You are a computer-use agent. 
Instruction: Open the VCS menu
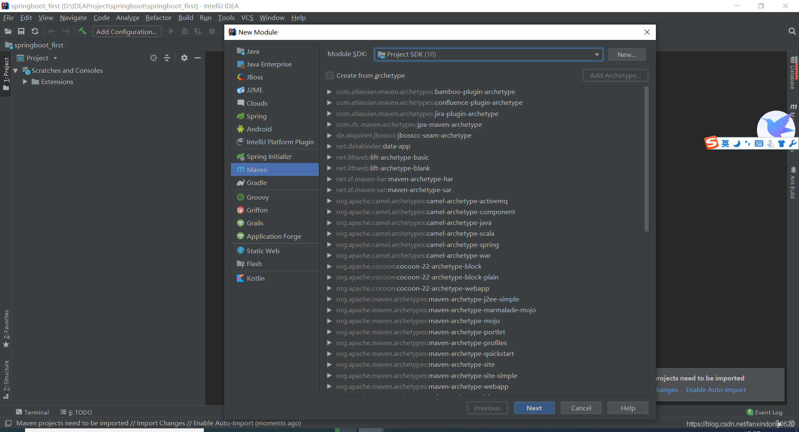247,17
